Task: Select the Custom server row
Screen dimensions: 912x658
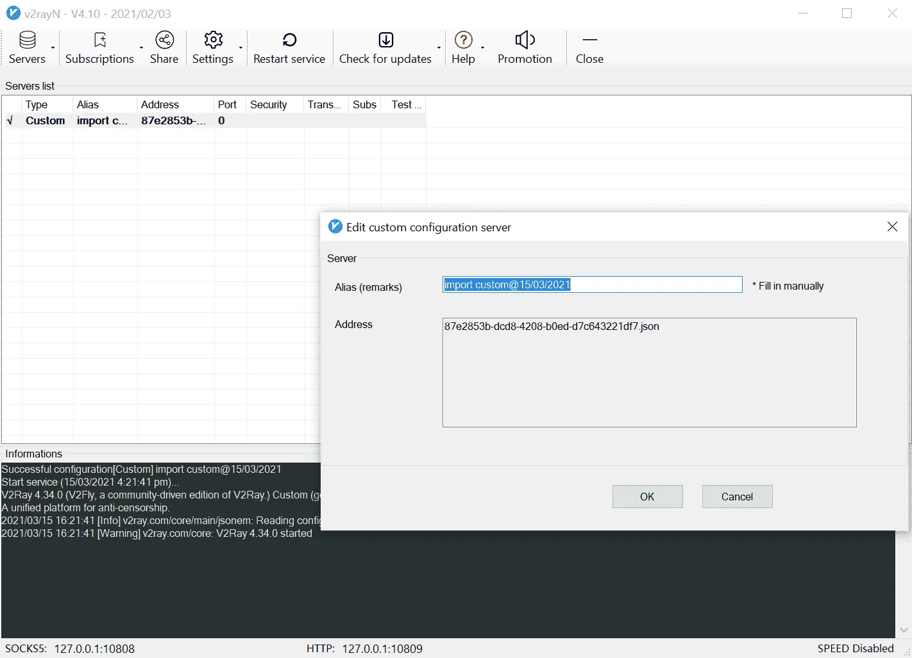Action: pyautogui.click(x=214, y=120)
